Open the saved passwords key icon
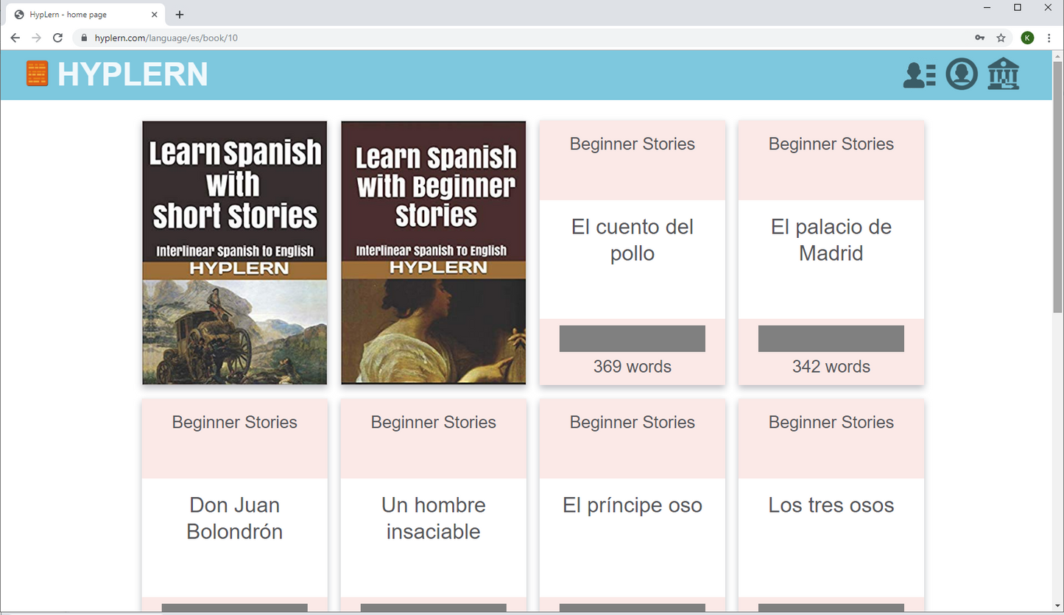 point(979,38)
